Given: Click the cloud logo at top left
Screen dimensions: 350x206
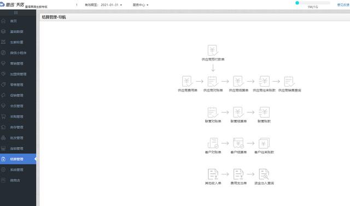Looking at the screenshot, I should click(x=2, y=4).
